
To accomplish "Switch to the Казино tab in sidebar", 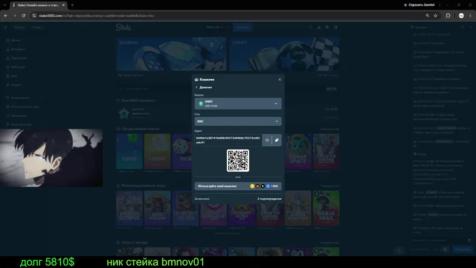I will tap(19, 27).
